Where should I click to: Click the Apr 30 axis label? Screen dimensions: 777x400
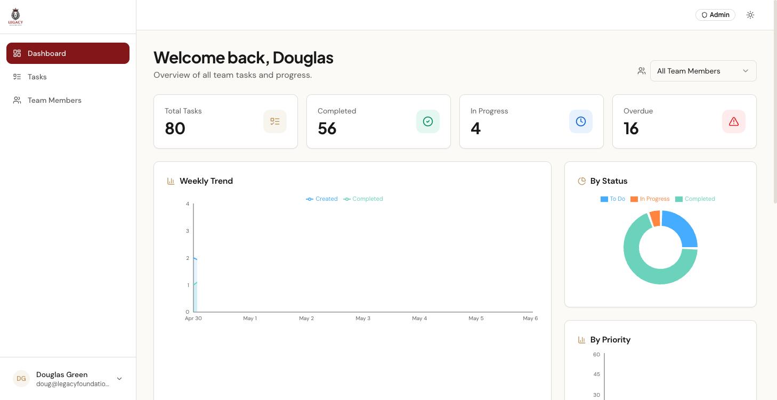[193, 318]
